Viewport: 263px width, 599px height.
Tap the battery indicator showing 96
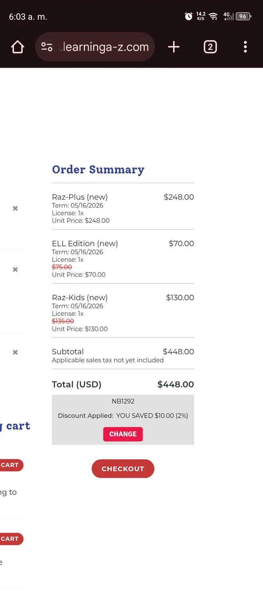tap(243, 16)
